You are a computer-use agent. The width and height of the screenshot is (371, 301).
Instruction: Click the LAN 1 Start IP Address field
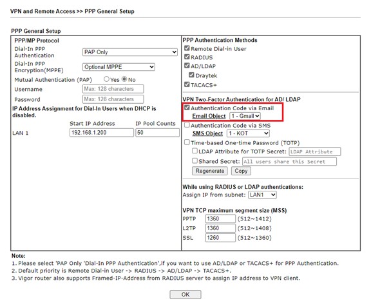point(102,133)
